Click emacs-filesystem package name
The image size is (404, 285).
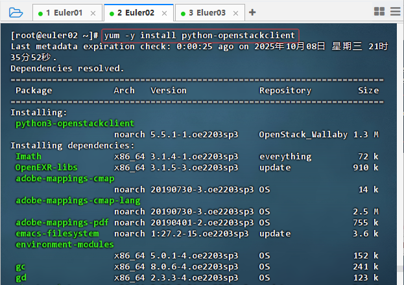[57, 233]
